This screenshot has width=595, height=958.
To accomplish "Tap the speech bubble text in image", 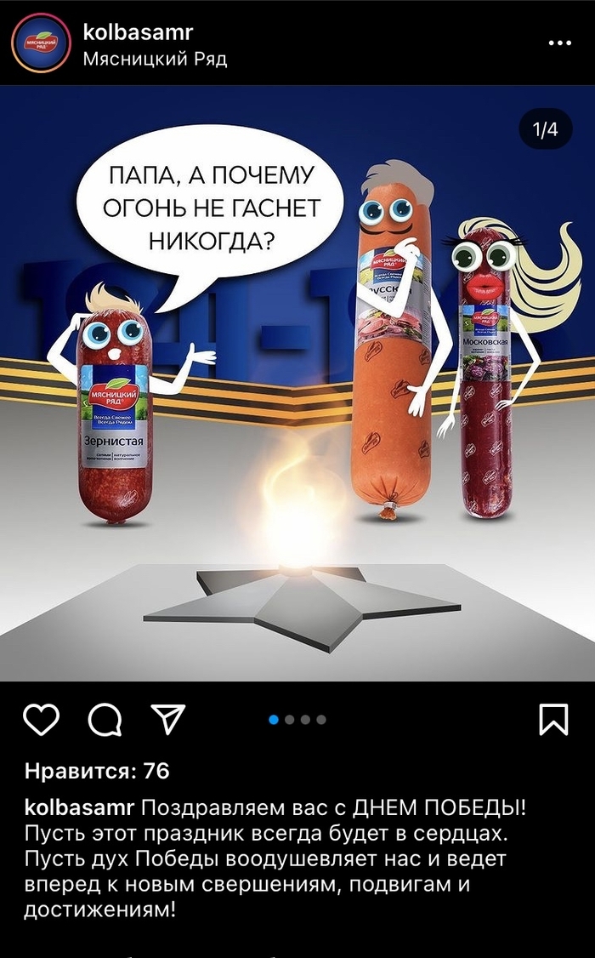I will pos(211,208).
